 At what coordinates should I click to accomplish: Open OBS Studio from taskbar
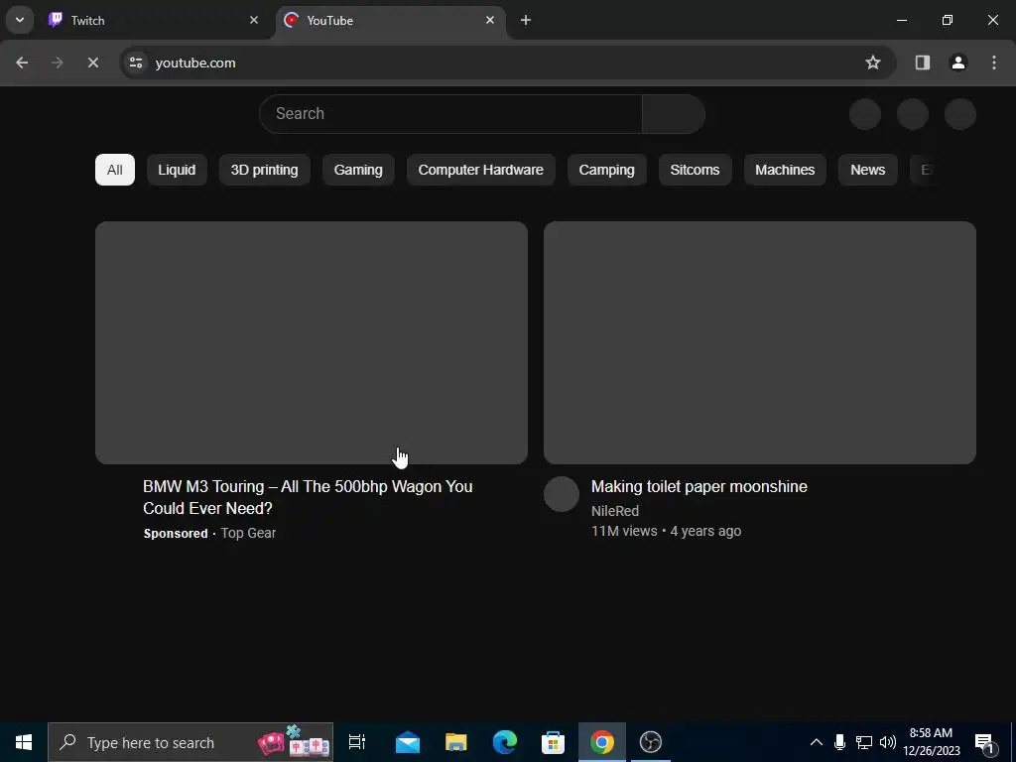651,742
